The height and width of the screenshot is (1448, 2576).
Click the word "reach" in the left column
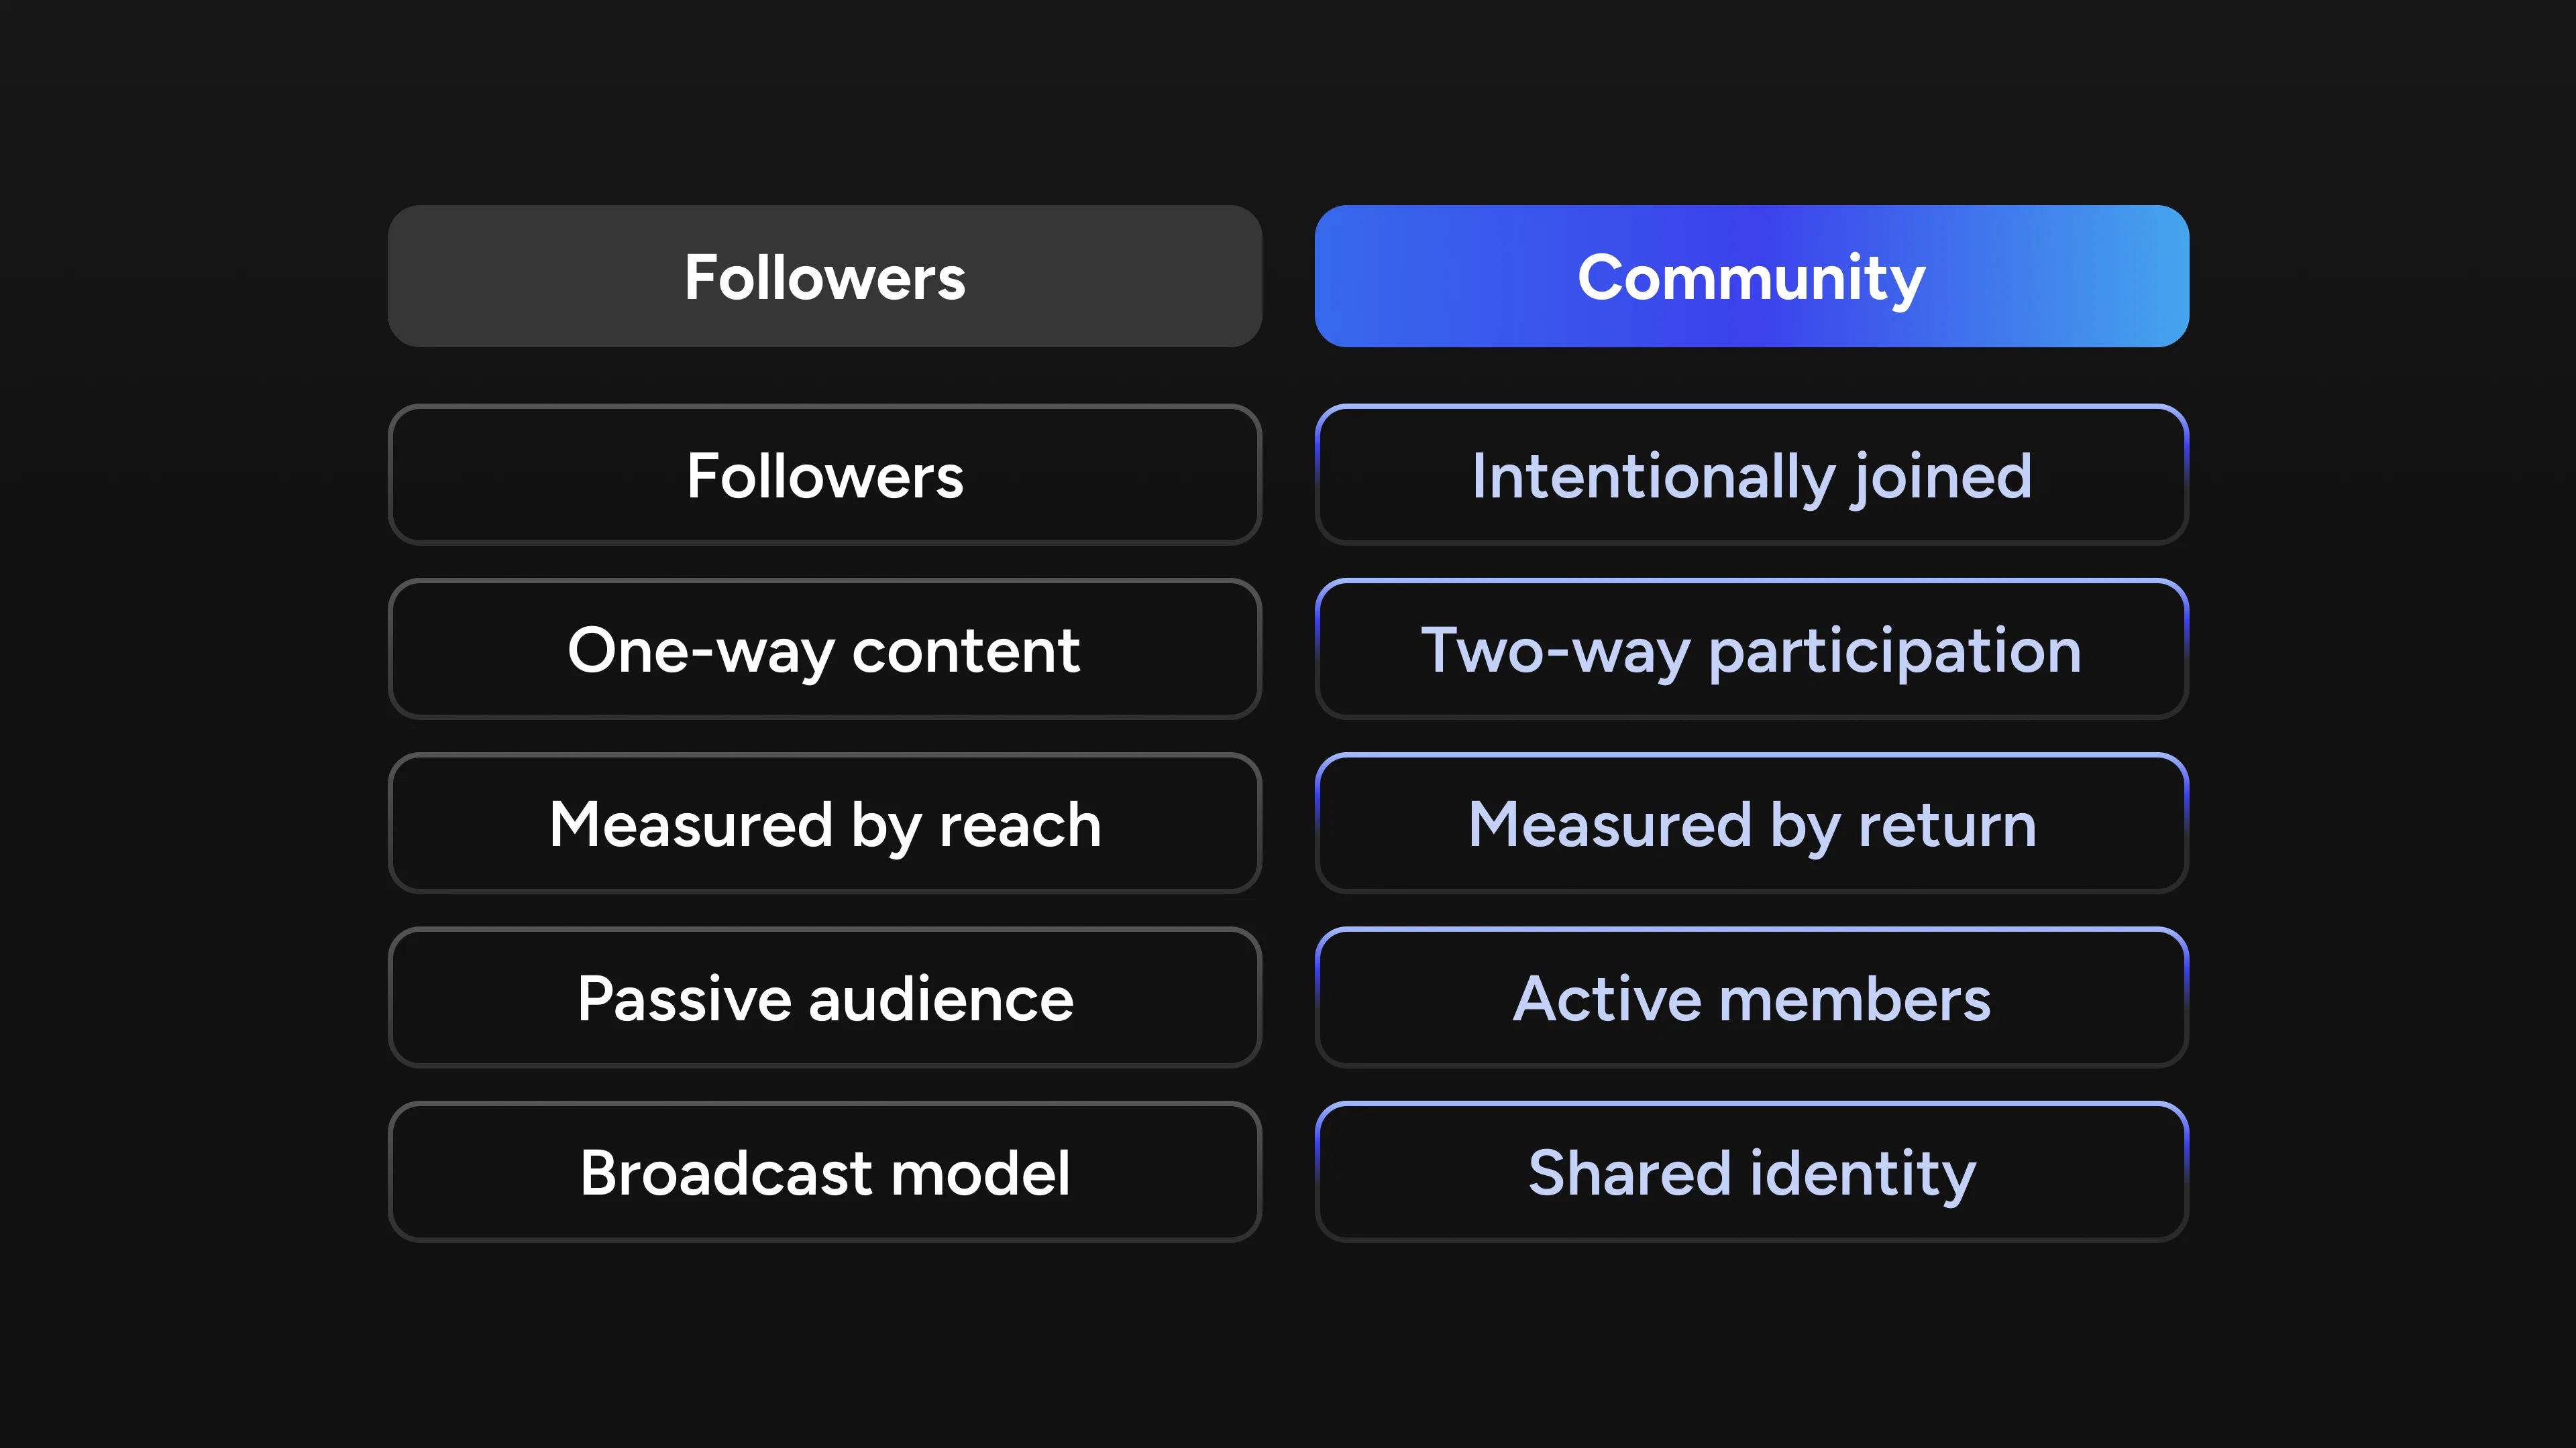pos(1019,825)
